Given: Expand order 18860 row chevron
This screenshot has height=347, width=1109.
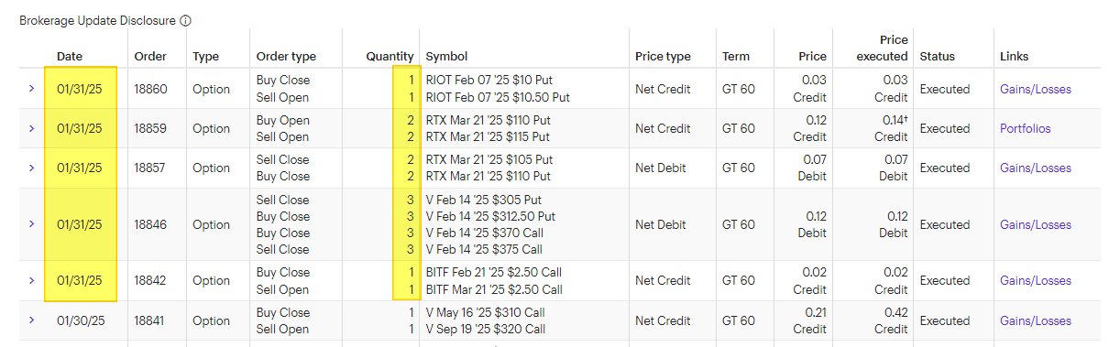Looking at the screenshot, I should (31, 89).
